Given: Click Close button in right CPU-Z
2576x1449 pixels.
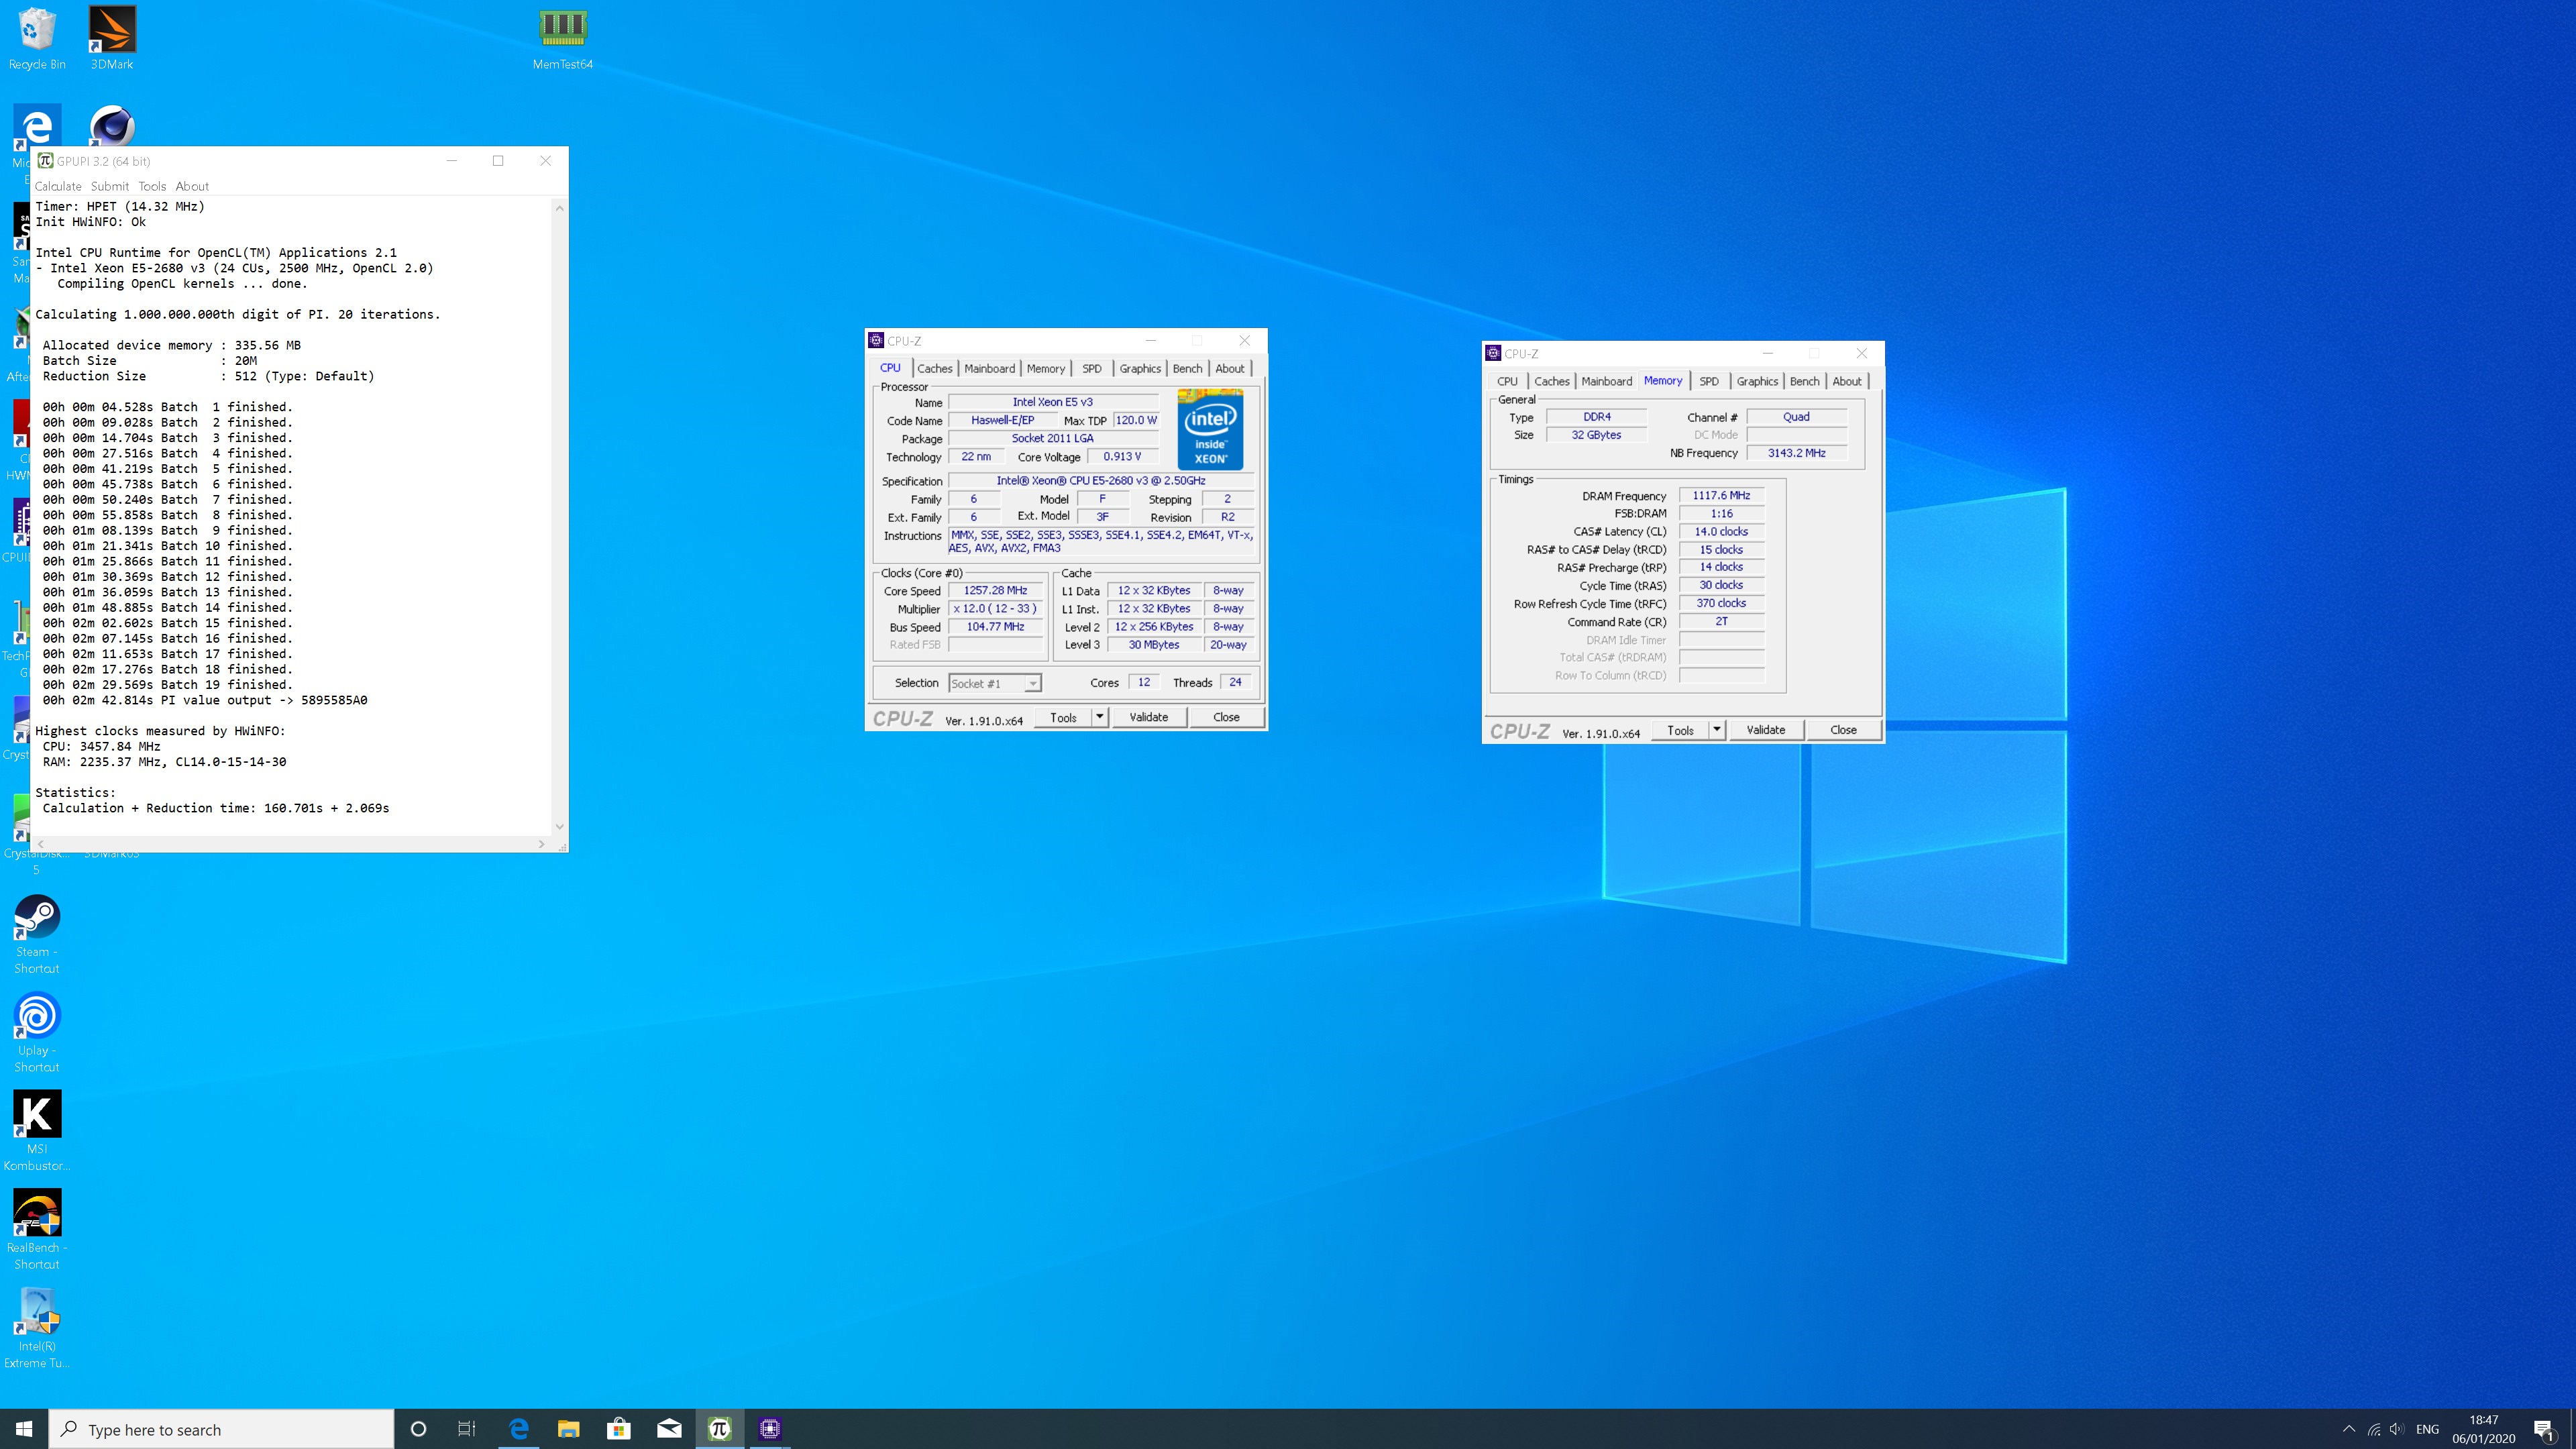Looking at the screenshot, I should (1843, 730).
